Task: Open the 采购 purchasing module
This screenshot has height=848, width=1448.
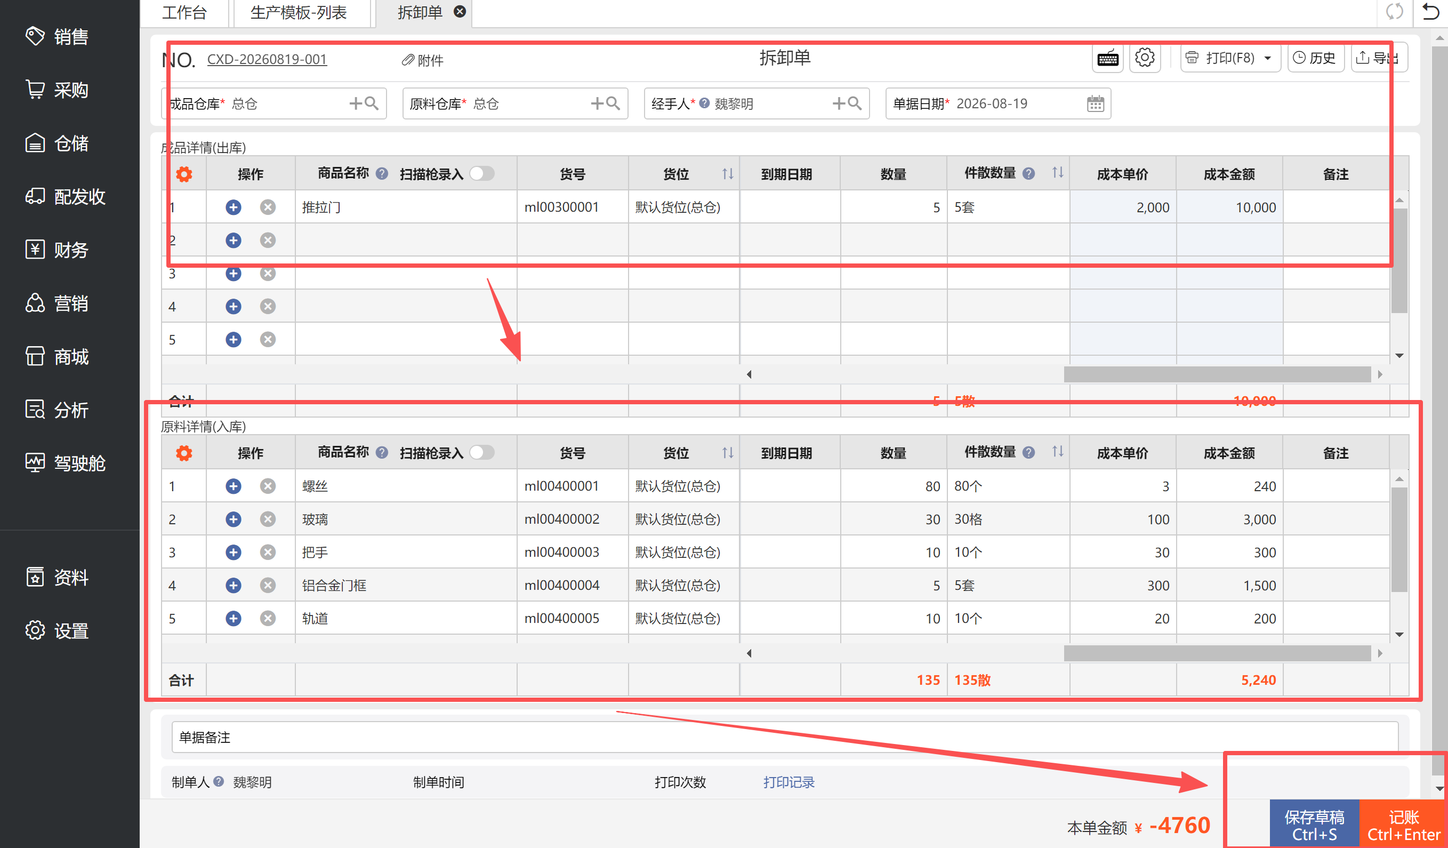Action: [x=58, y=90]
